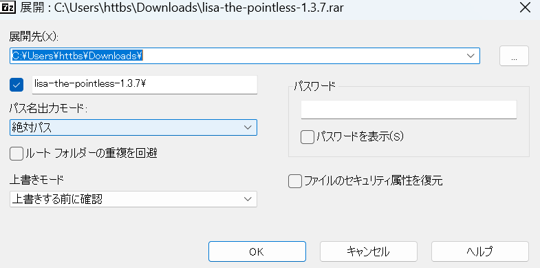Image resolution: width=540 pixels, height=268 pixels.
Task: Uncheck the lisa-the-pointless-1.3.7 subfolder checkbox
Action: tap(17, 85)
